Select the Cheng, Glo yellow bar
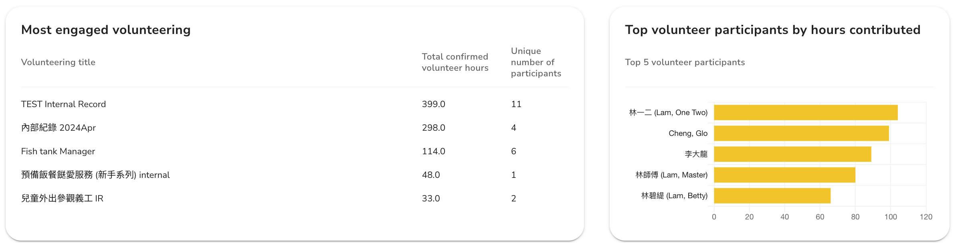This screenshot has height=251, width=962. (x=801, y=133)
